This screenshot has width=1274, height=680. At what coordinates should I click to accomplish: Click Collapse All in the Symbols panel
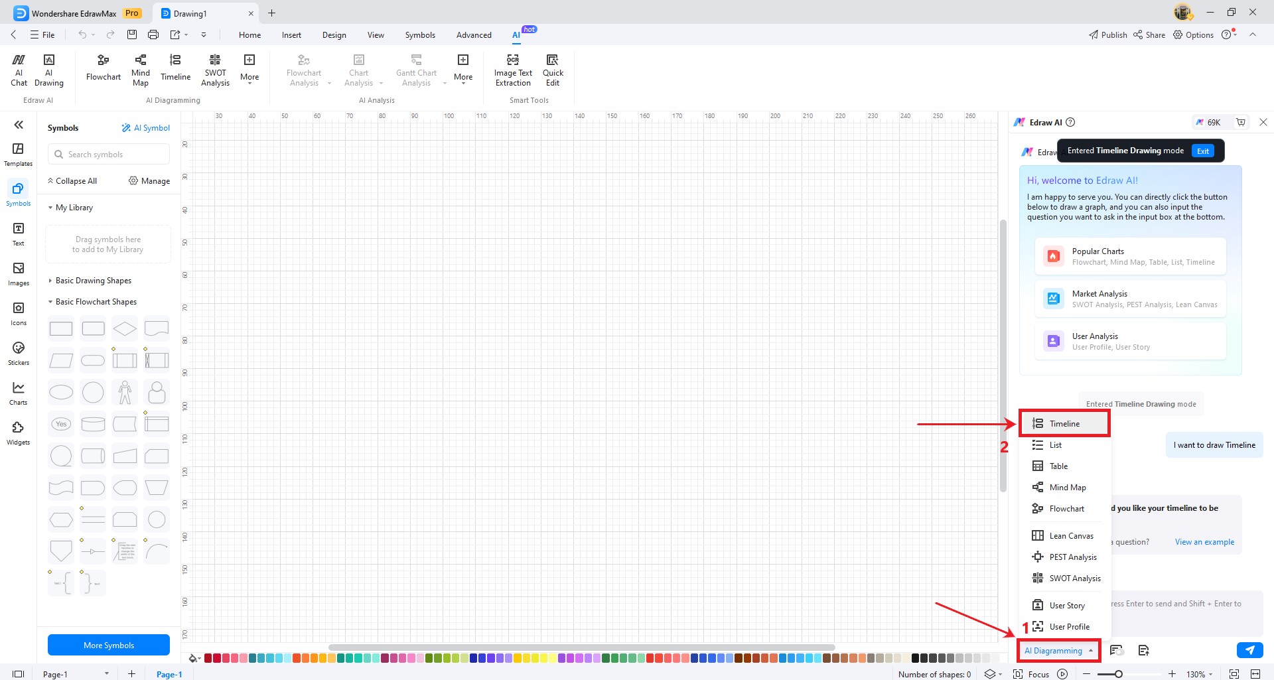pyautogui.click(x=72, y=181)
